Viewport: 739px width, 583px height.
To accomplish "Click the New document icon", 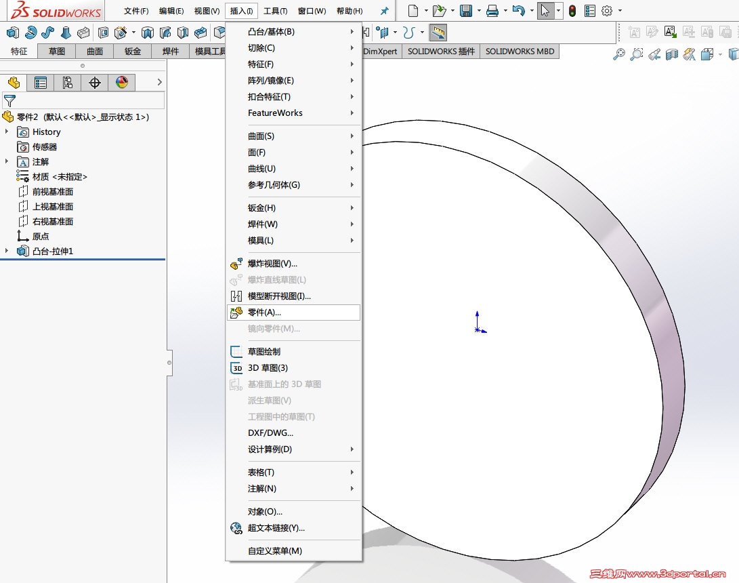I will pos(413,10).
